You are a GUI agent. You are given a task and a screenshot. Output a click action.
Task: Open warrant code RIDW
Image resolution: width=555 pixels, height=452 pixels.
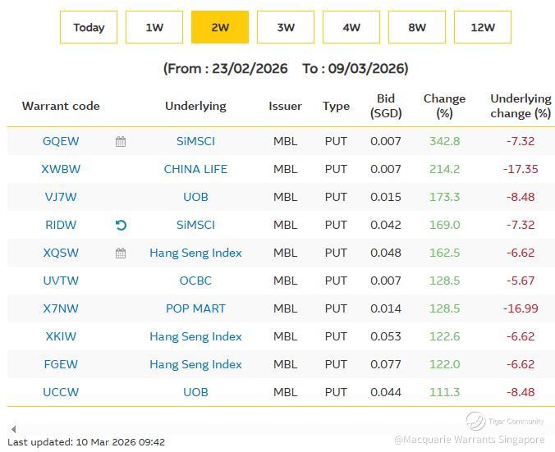61,225
